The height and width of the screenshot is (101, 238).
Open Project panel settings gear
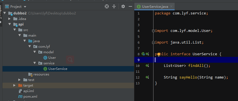[x=123, y=6]
